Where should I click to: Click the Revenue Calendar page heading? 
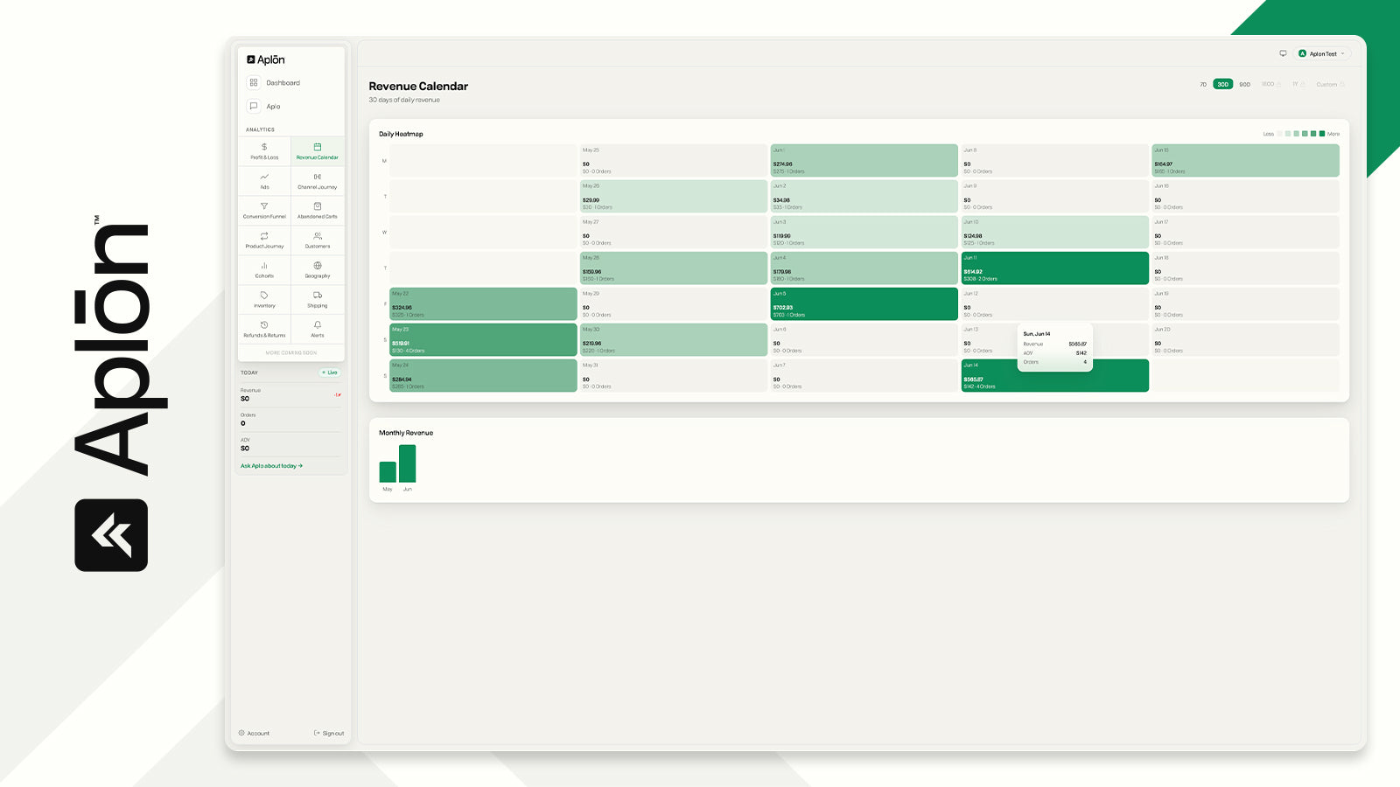pyautogui.click(x=418, y=87)
